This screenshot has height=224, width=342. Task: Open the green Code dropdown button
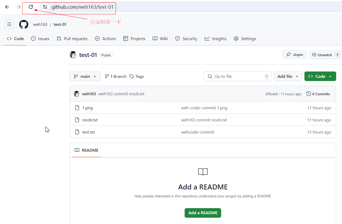tap(320, 76)
